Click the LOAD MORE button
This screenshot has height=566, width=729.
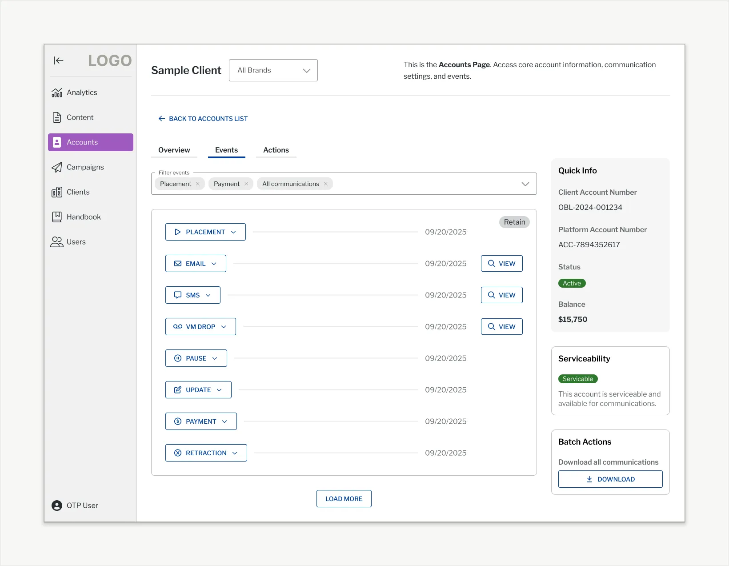pos(344,499)
